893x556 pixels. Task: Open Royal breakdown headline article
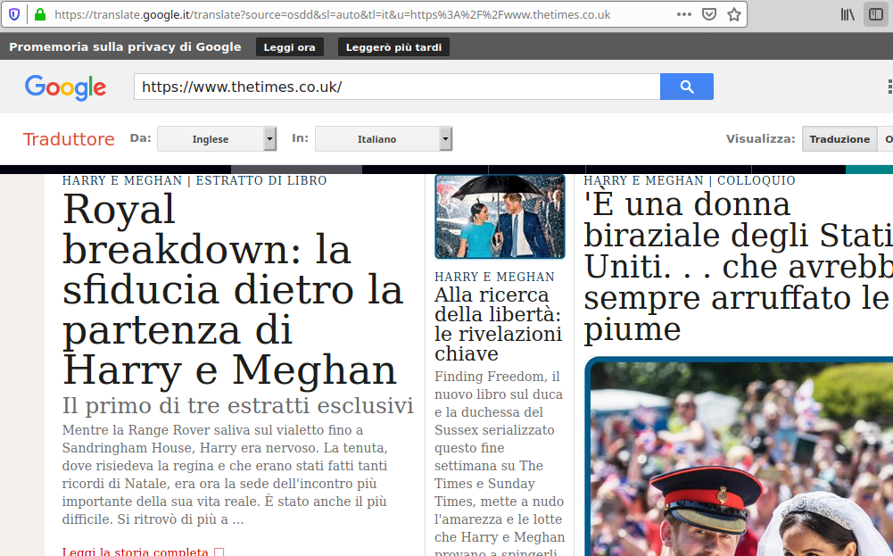(x=234, y=289)
